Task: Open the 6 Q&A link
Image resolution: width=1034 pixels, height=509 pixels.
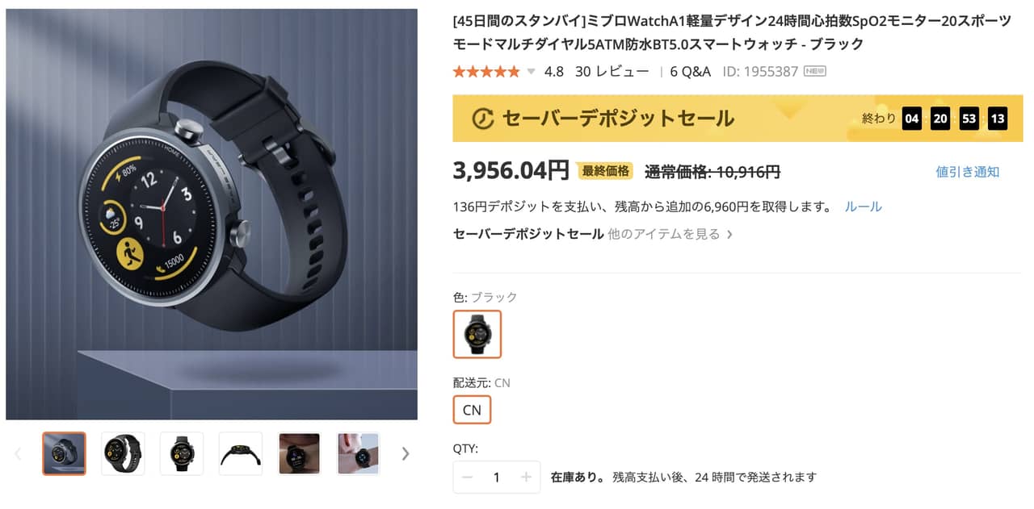Action: pyautogui.click(x=691, y=72)
